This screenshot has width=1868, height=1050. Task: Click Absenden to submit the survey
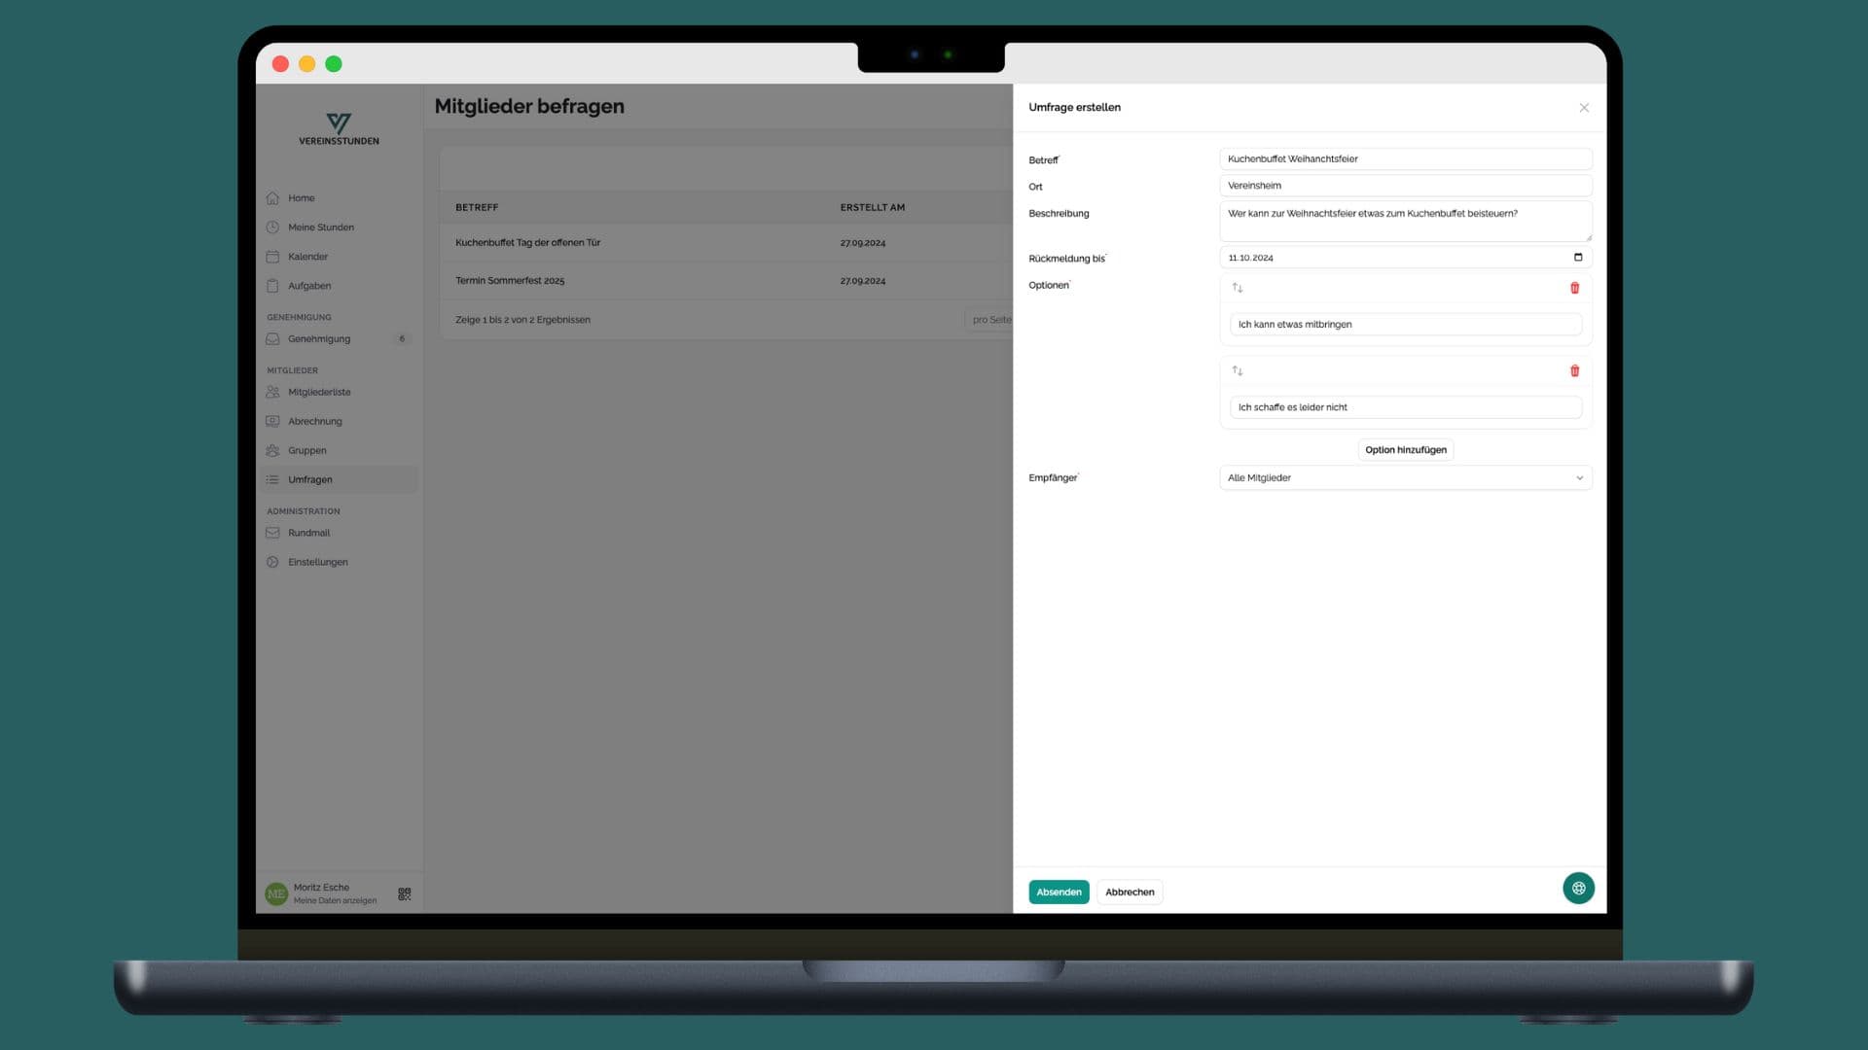click(x=1058, y=892)
